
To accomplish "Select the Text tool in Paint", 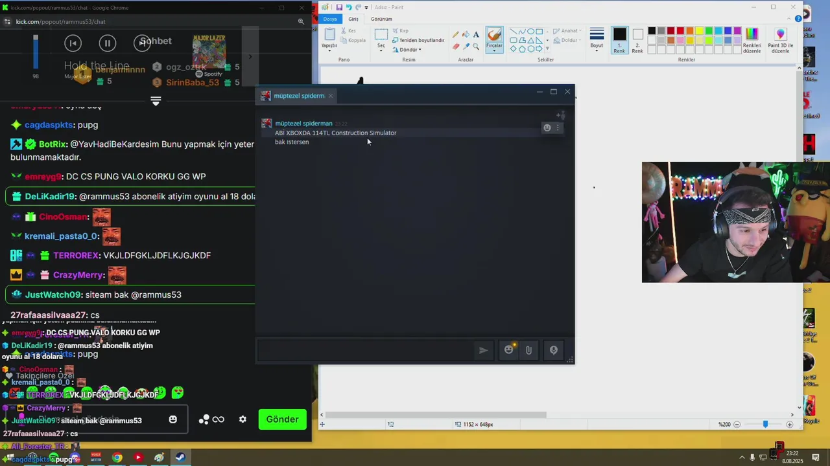I will [476, 34].
